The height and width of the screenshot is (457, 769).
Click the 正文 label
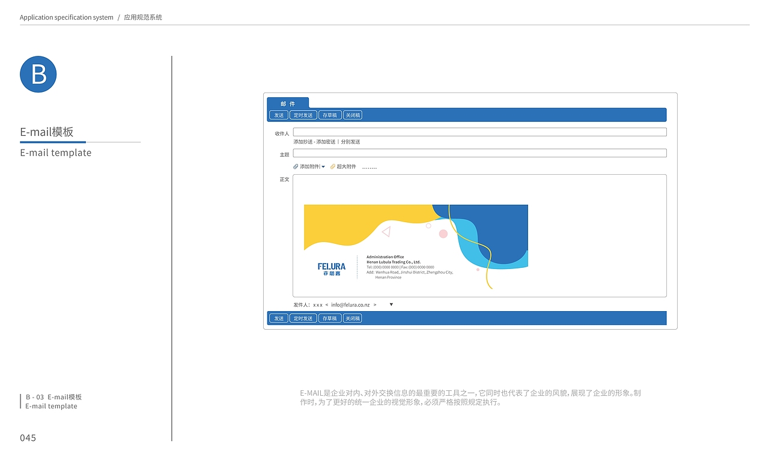pos(285,180)
